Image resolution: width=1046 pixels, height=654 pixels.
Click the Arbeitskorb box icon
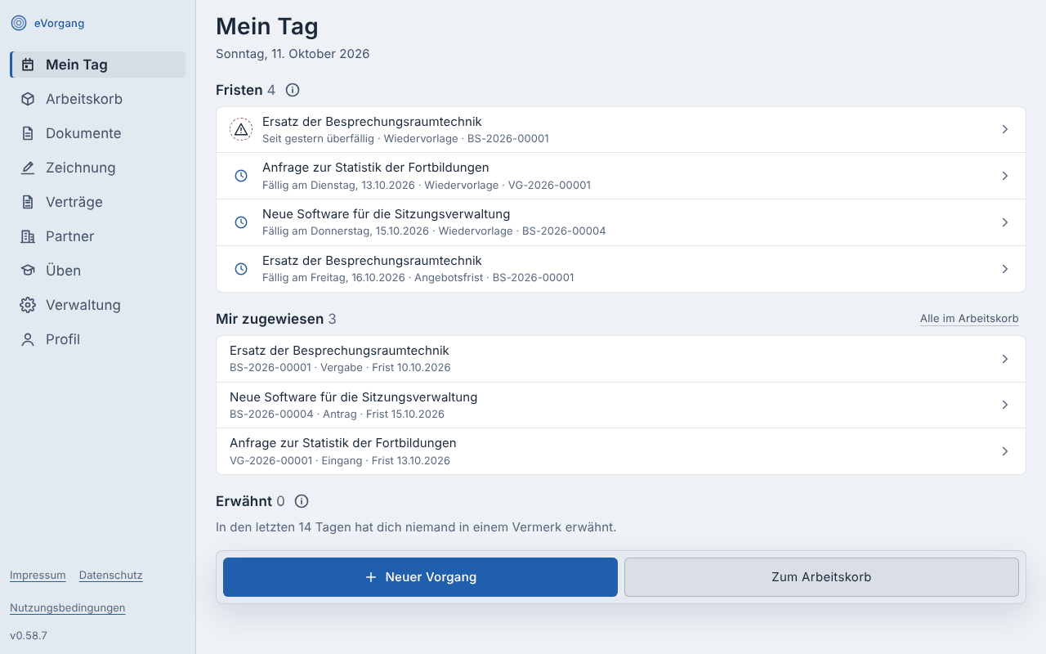[28, 99]
